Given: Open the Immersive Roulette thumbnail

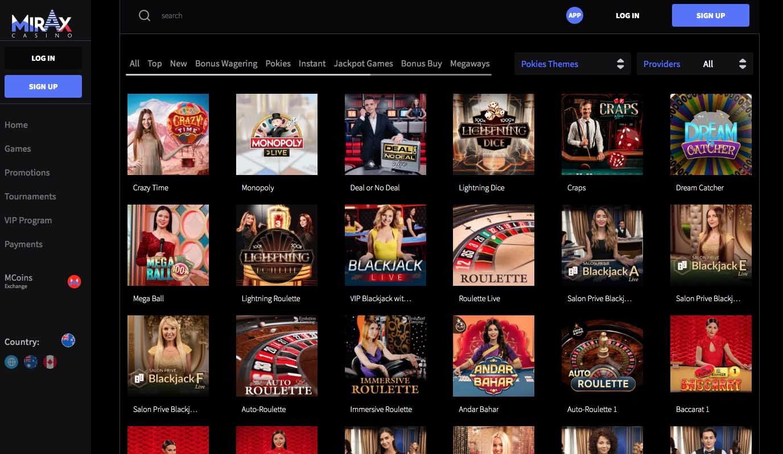Looking at the screenshot, I should [385, 356].
